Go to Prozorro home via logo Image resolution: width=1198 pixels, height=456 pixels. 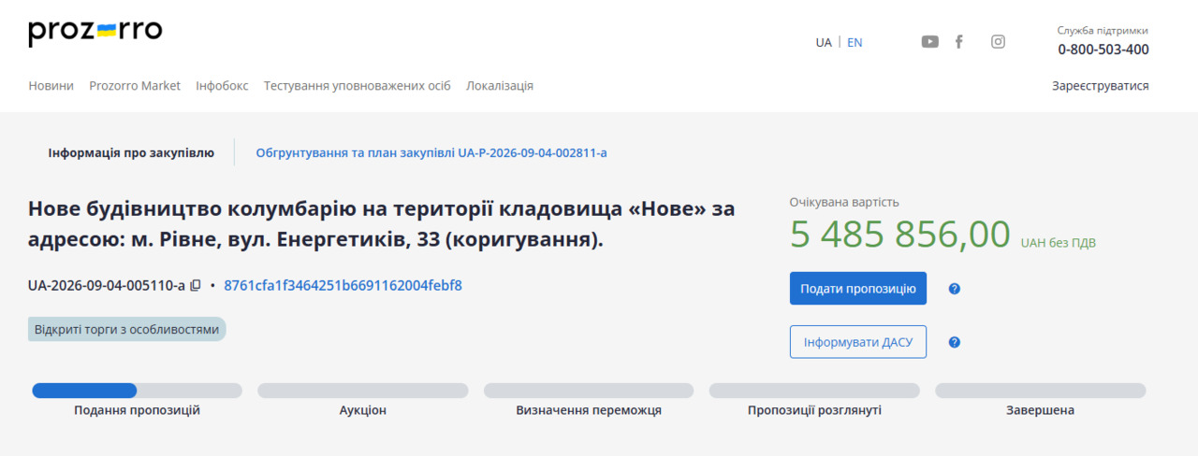point(95,33)
